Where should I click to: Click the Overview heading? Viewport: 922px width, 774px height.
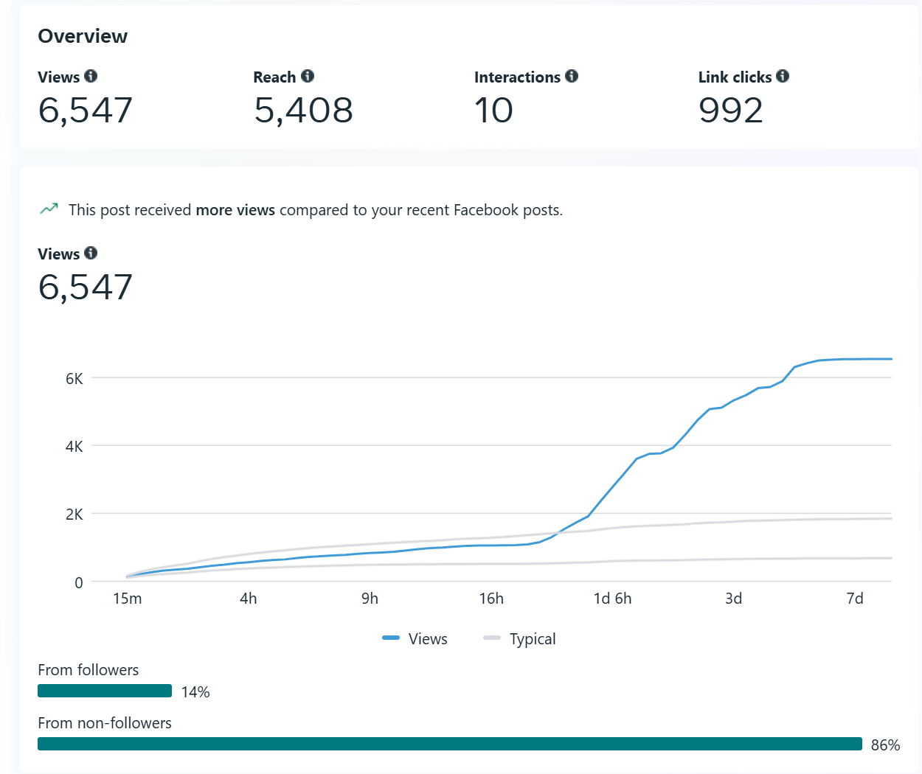pyautogui.click(x=83, y=36)
